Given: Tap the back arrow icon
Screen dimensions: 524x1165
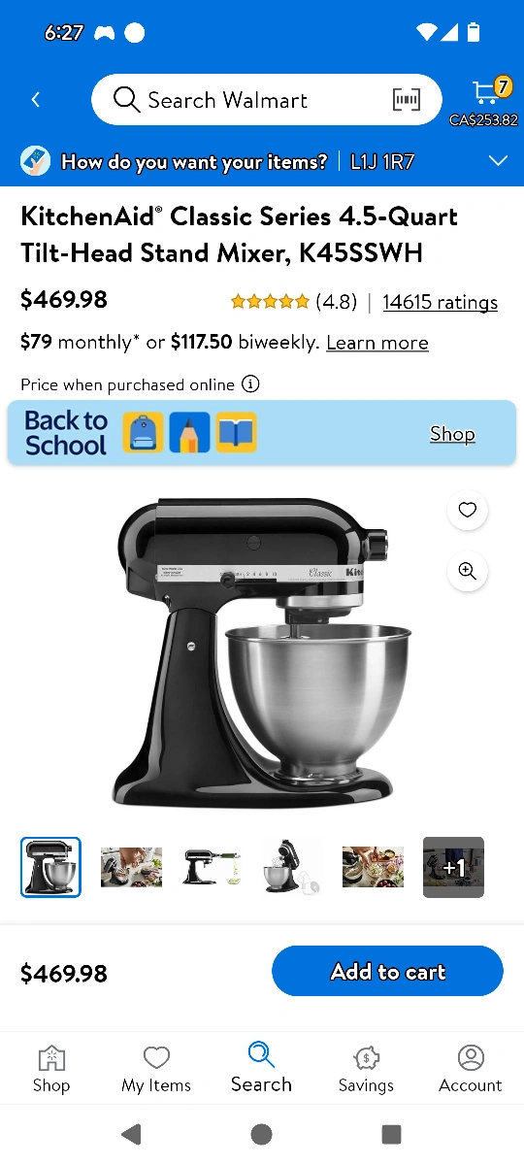Looking at the screenshot, I should coord(36,100).
